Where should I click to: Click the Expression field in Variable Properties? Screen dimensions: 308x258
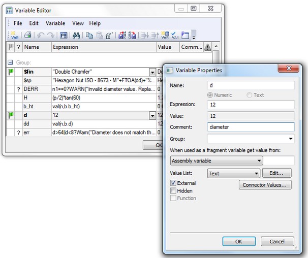coord(251,105)
